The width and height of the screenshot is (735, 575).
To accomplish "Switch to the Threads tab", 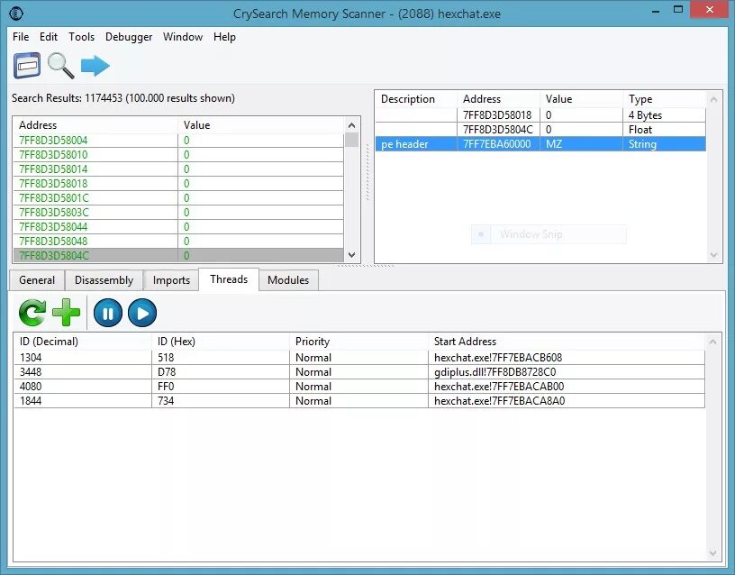I will point(229,279).
